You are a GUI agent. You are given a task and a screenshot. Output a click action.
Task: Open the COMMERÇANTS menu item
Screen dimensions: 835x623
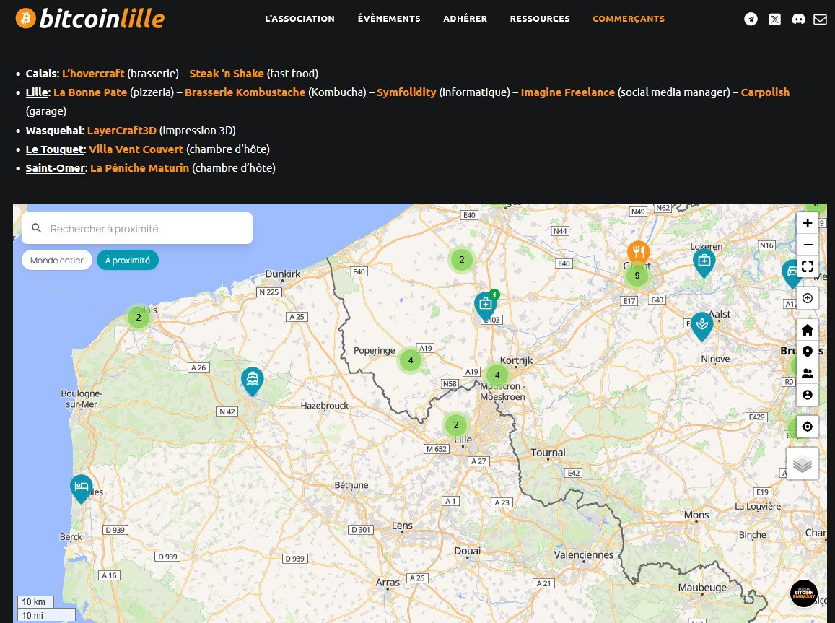coord(629,19)
